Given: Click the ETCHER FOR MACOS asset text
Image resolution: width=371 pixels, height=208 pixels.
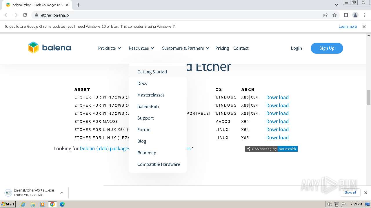Looking at the screenshot, I should coord(96,122).
